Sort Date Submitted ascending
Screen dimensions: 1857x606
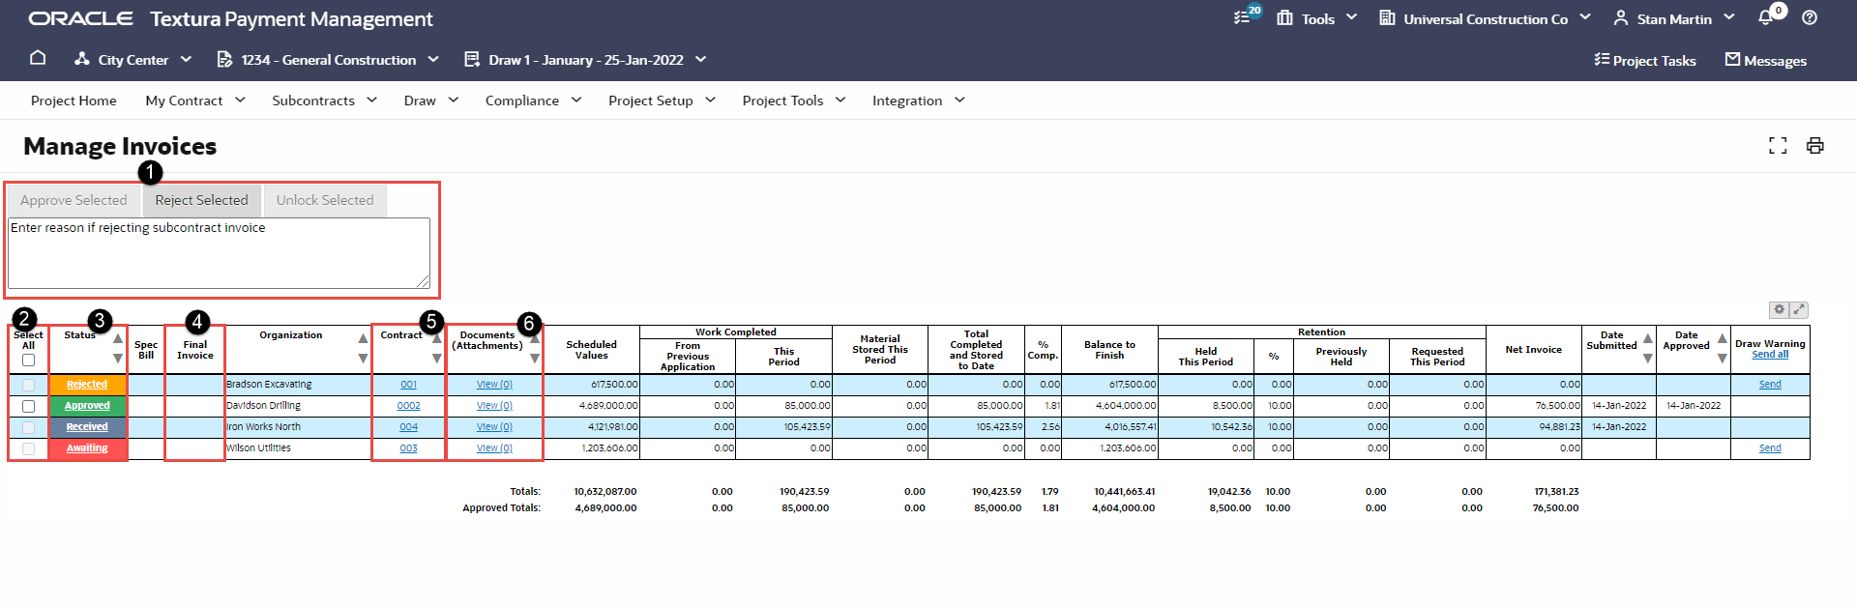click(x=1647, y=338)
